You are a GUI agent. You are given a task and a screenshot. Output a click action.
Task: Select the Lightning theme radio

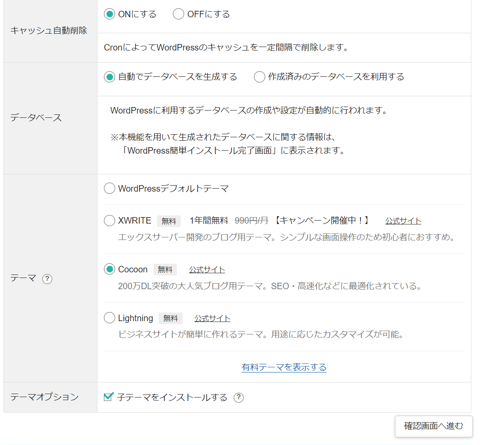pos(110,318)
